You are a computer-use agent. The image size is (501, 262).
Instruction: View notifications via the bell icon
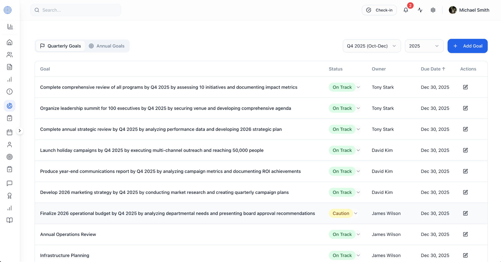[405, 10]
